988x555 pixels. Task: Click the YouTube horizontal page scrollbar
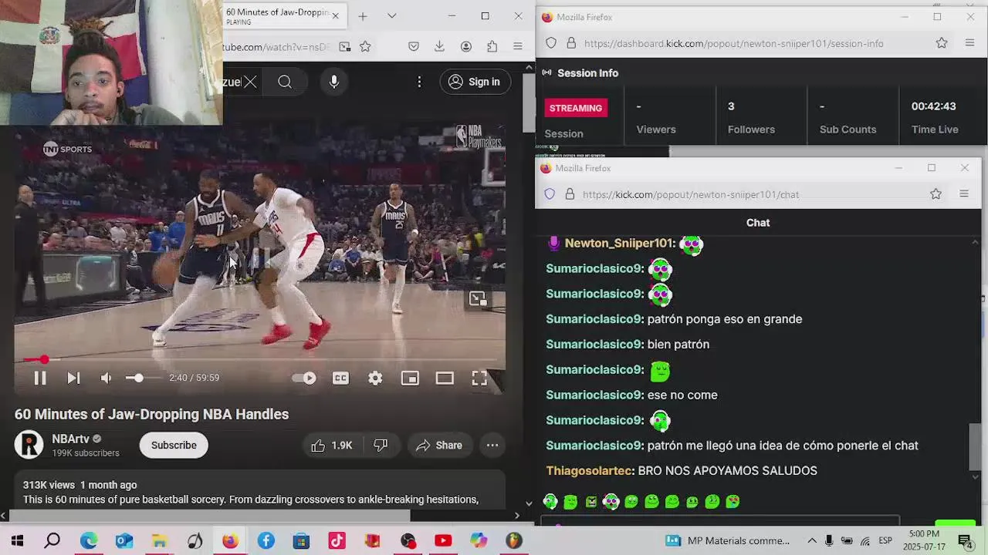click(x=208, y=516)
